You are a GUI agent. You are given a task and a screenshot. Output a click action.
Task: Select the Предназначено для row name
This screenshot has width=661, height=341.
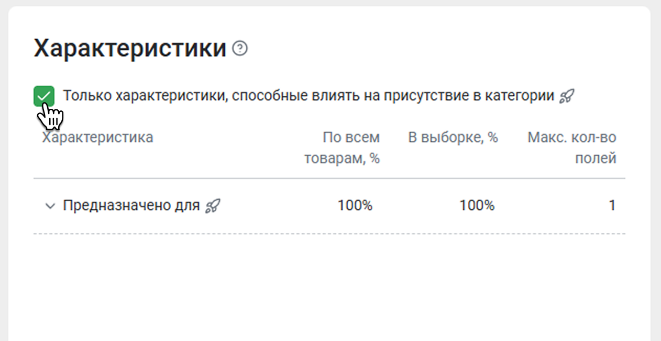[131, 206]
